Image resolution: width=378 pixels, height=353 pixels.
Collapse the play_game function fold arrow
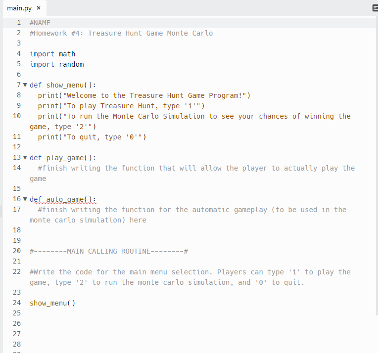tap(25, 158)
